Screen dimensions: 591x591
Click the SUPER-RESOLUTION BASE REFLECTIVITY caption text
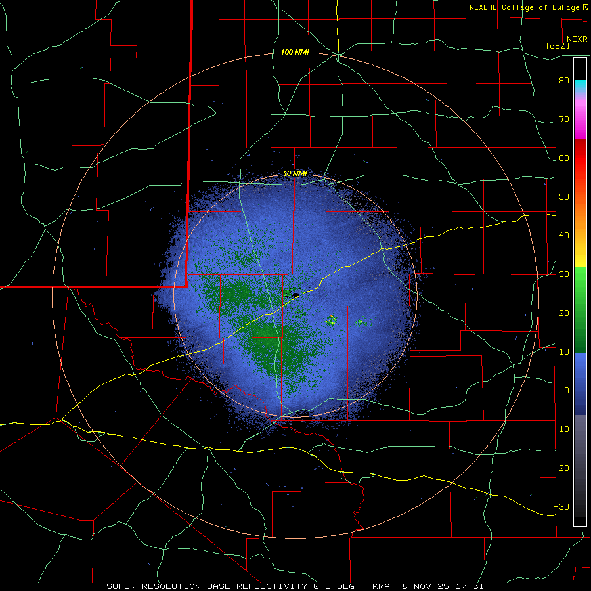207,586
